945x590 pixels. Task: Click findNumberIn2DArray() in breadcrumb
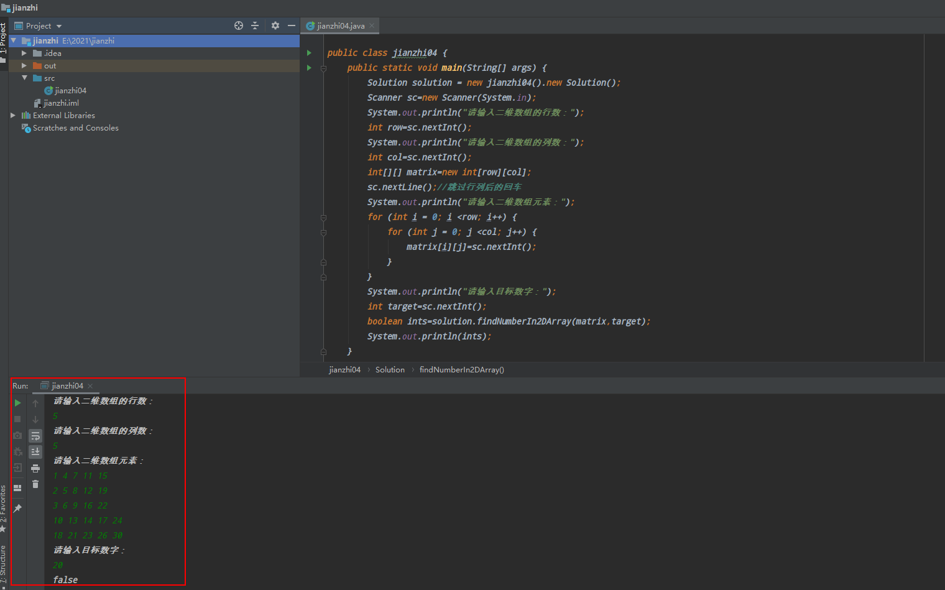tap(461, 369)
